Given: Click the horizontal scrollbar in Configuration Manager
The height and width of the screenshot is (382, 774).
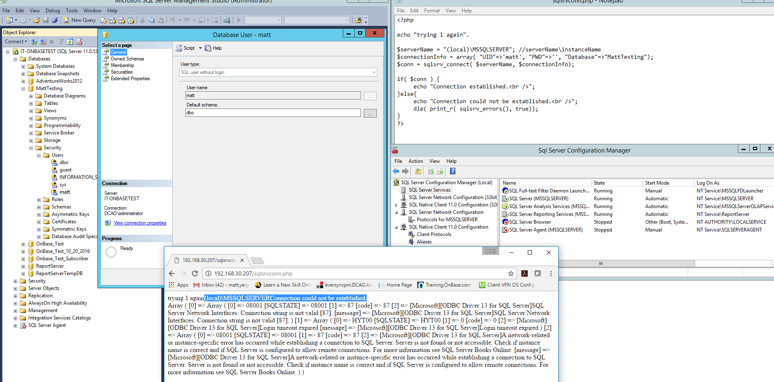Looking at the screenshot, I should [601, 263].
